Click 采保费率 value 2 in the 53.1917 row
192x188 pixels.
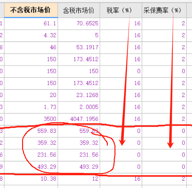(164, 48)
